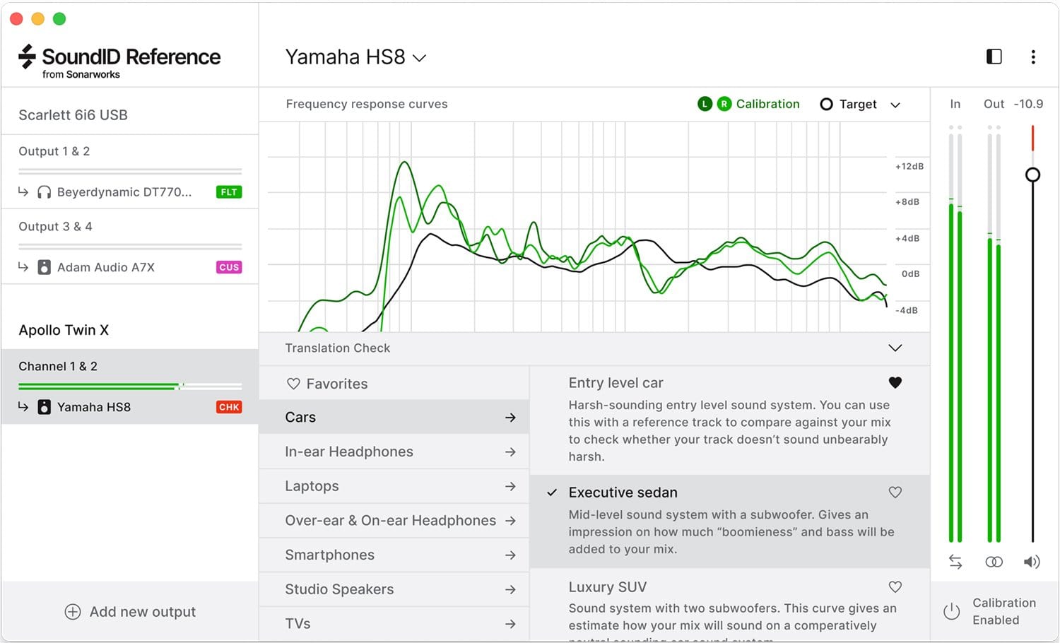Expand the TVs category arrow
1060x643 pixels.
click(x=510, y=624)
